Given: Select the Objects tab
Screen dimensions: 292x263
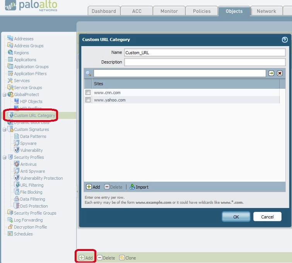Looking at the screenshot, I should [x=234, y=11].
